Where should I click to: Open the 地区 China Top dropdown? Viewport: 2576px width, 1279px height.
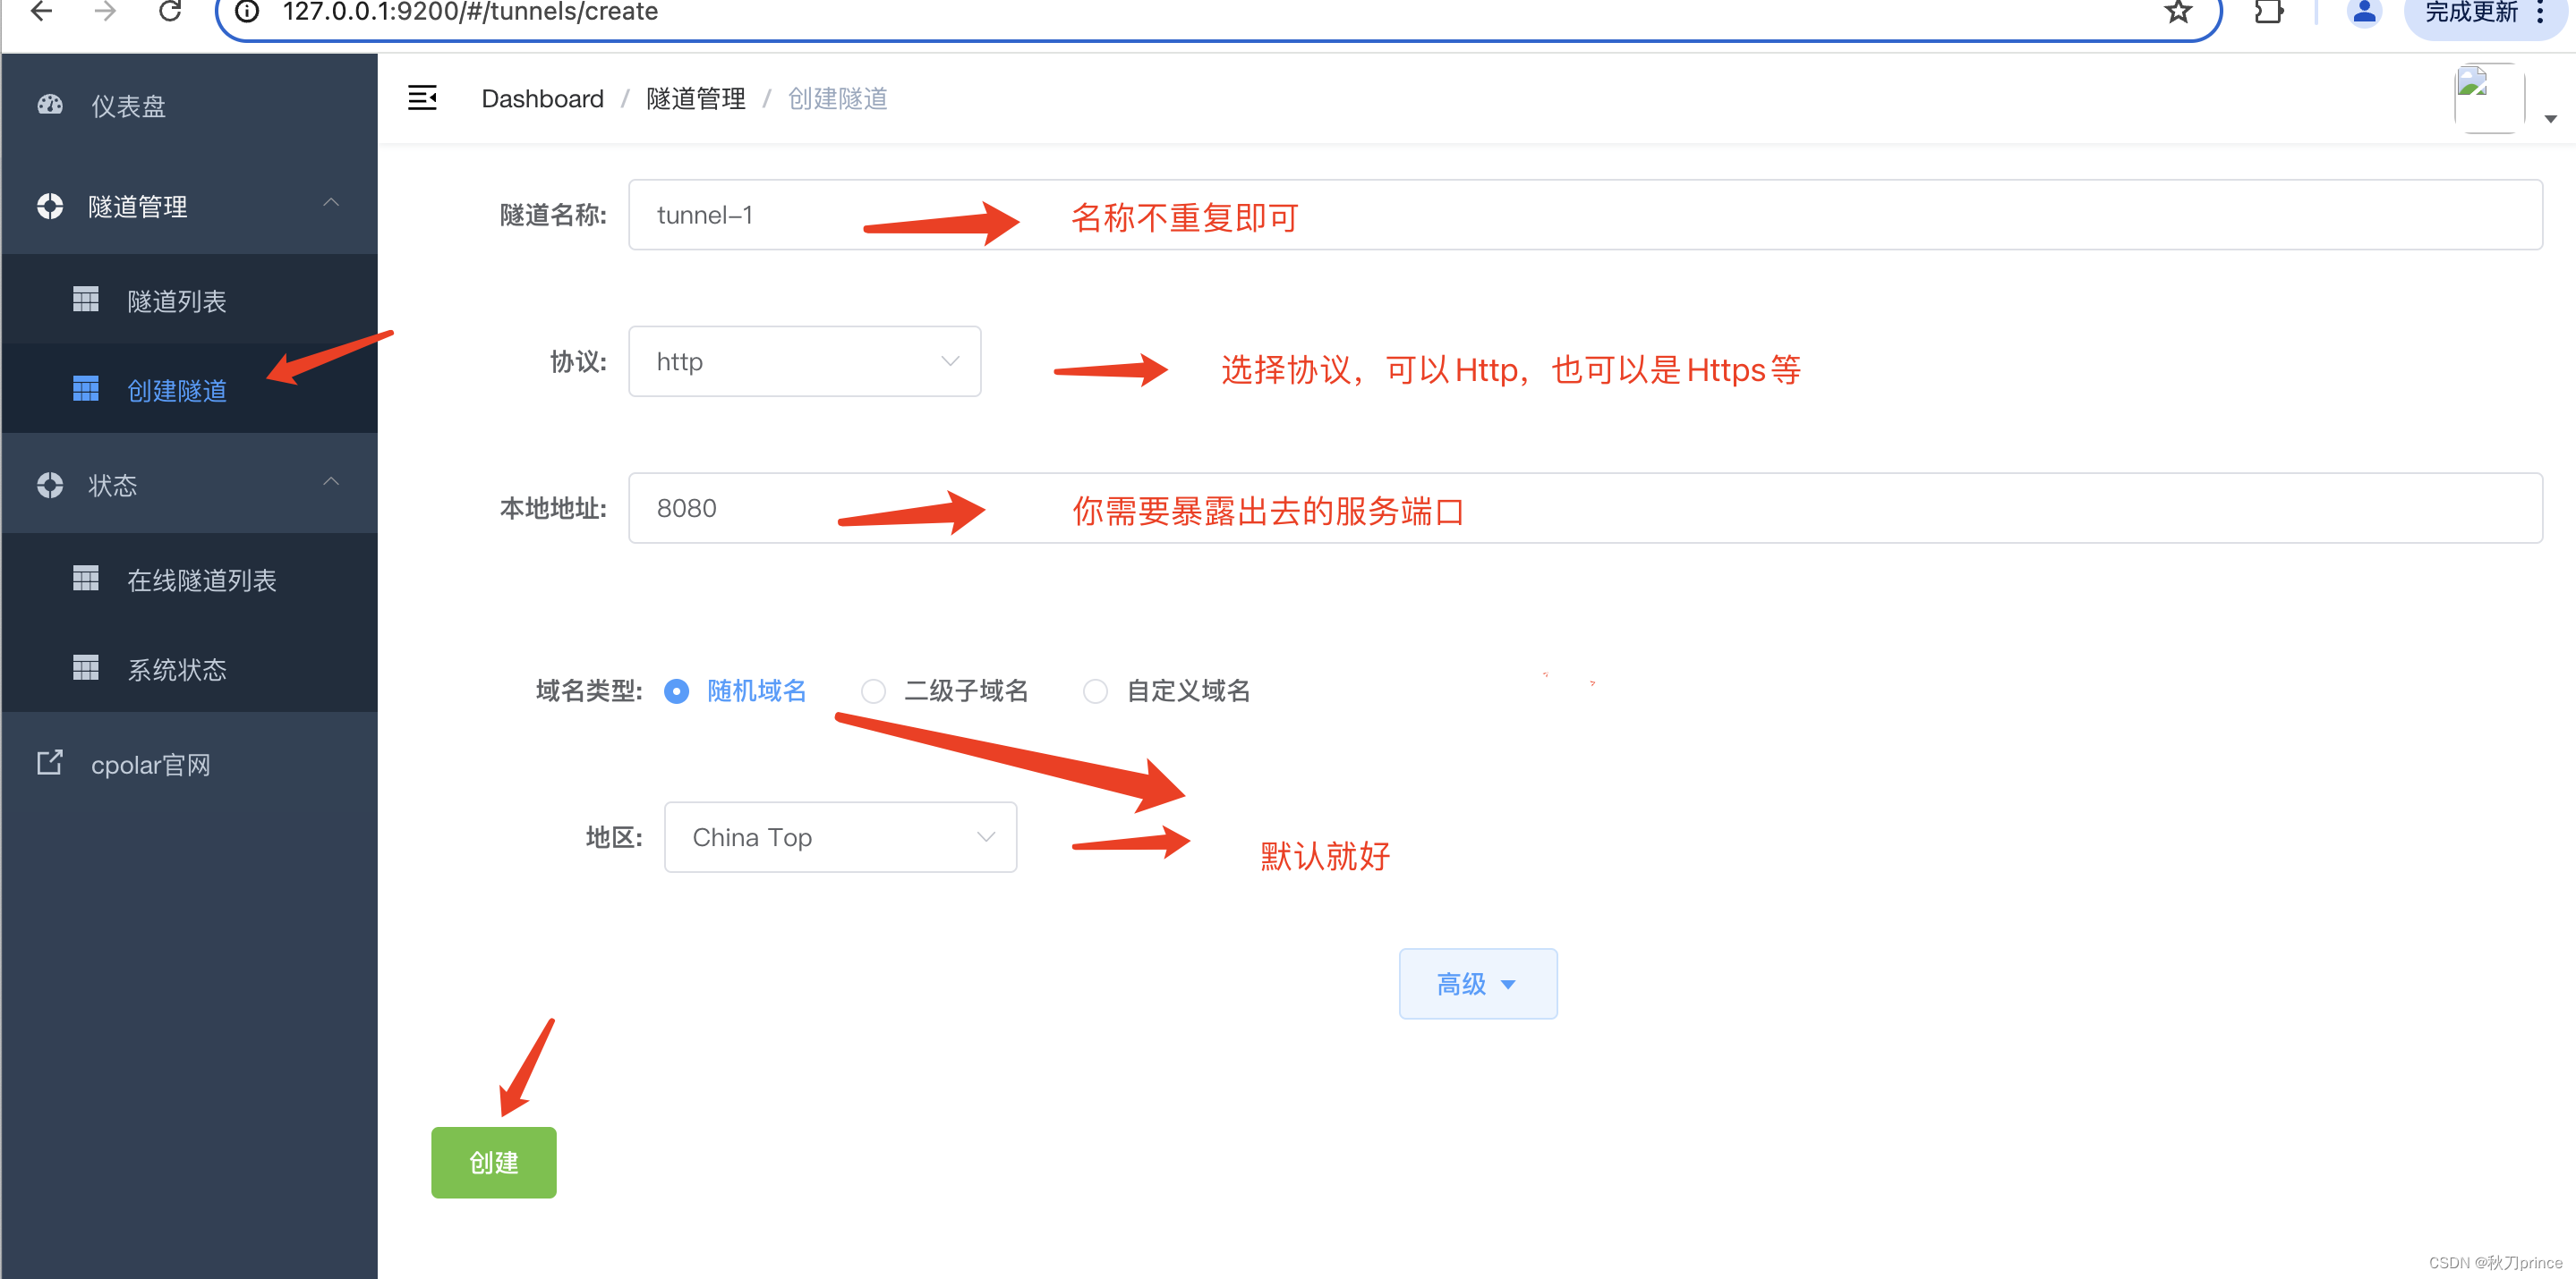pyautogui.click(x=840, y=836)
